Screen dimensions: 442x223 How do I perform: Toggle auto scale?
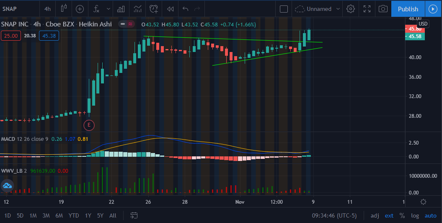(x=430, y=216)
